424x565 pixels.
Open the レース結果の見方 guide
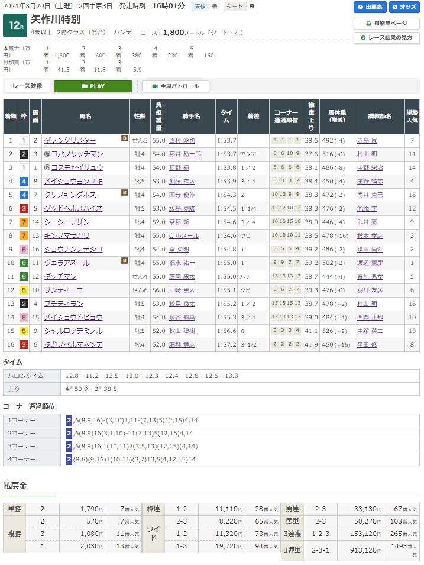point(387,38)
